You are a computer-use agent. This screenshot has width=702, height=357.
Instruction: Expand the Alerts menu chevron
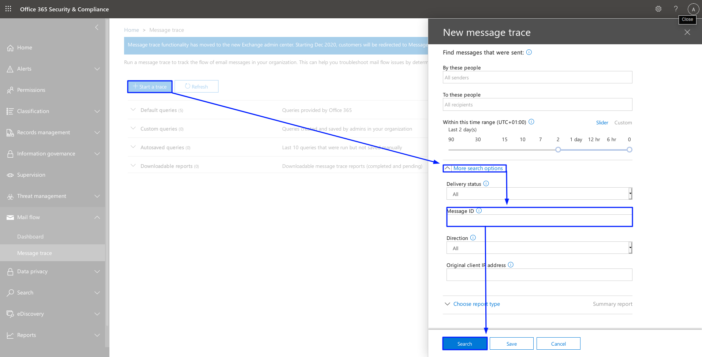tap(97, 69)
